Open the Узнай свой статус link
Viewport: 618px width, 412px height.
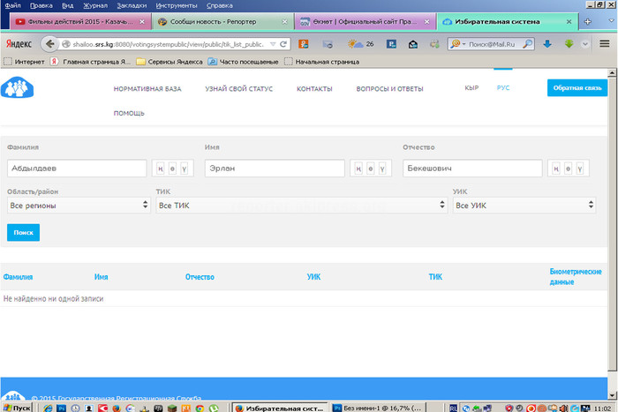point(238,89)
